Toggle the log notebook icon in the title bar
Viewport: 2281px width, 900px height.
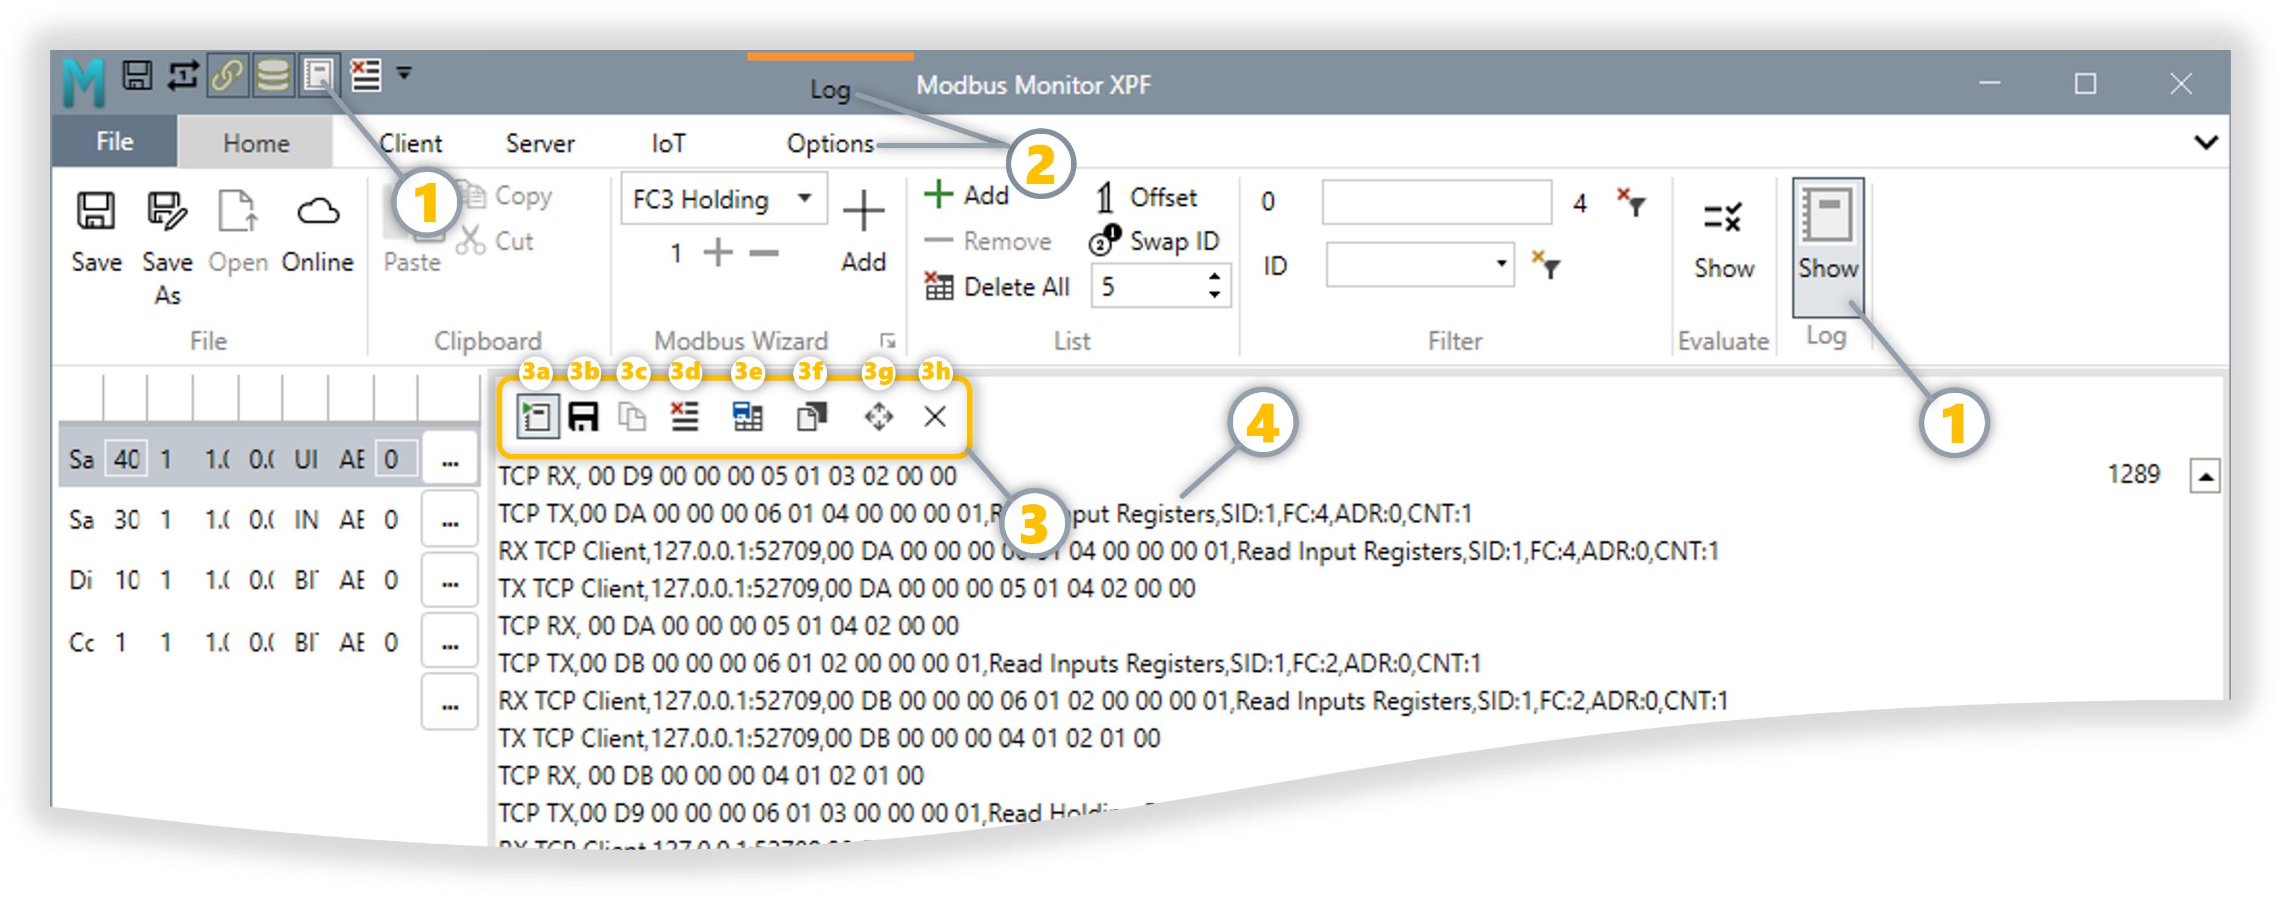coord(318,75)
